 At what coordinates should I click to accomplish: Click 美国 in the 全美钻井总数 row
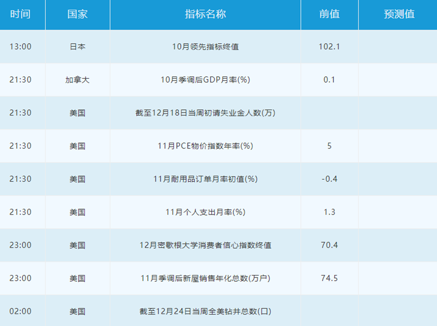pyautogui.click(x=77, y=311)
